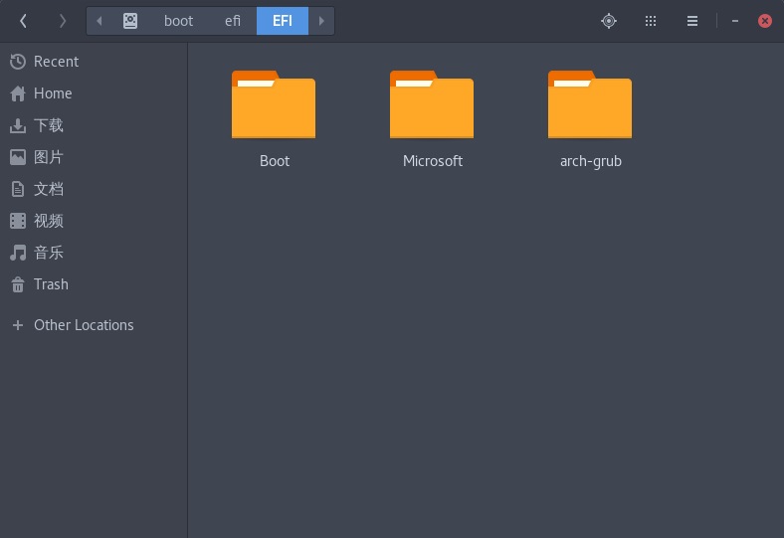Viewport: 784px width, 538px height.
Task: Click the trash can icon in the sidebar
Action: (18, 284)
